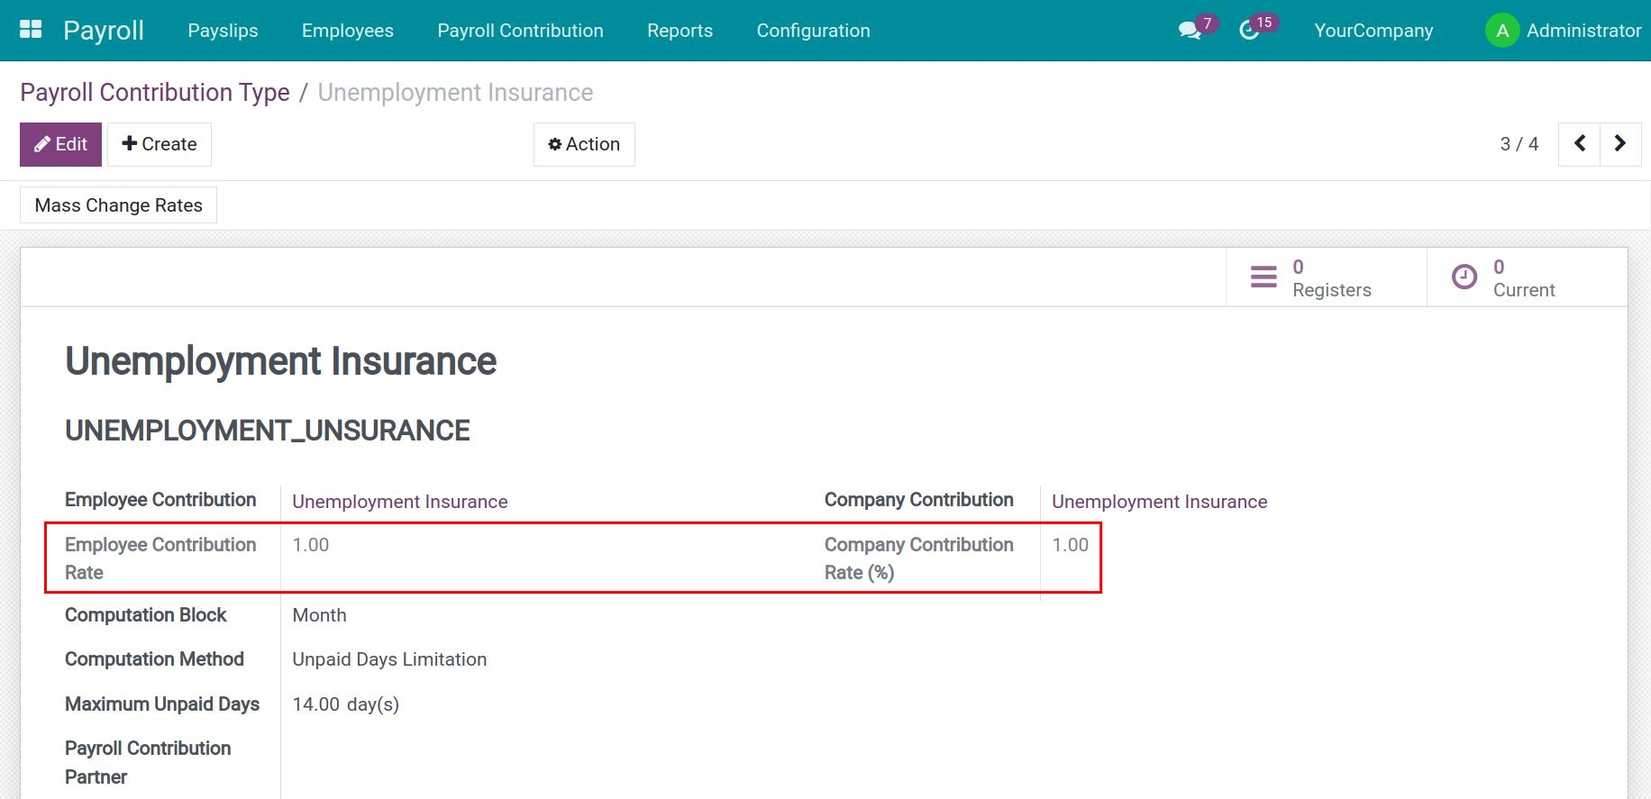Open the apps grid menu icon
The width and height of the screenshot is (1651, 799).
[x=31, y=30]
